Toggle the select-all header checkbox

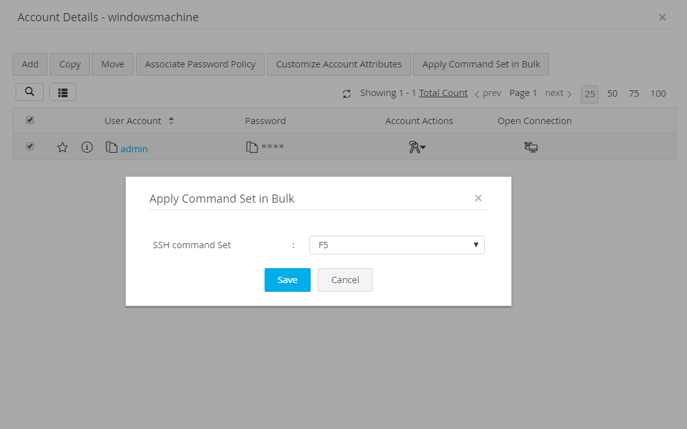(30, 120)
